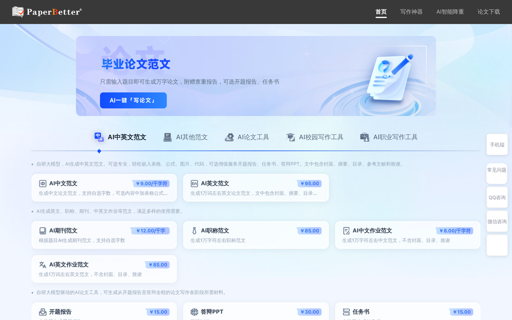Click the PaperBetter logo icon
The width and height of the screenshot is (512, 320).
point(18,12)
